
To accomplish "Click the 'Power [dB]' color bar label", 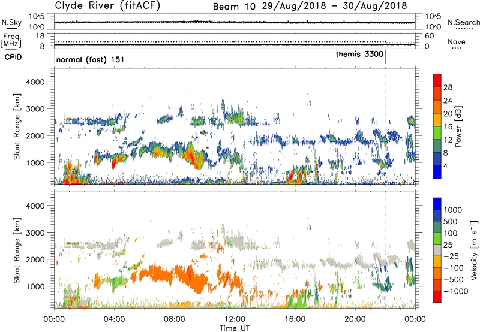I will (458, 127).
